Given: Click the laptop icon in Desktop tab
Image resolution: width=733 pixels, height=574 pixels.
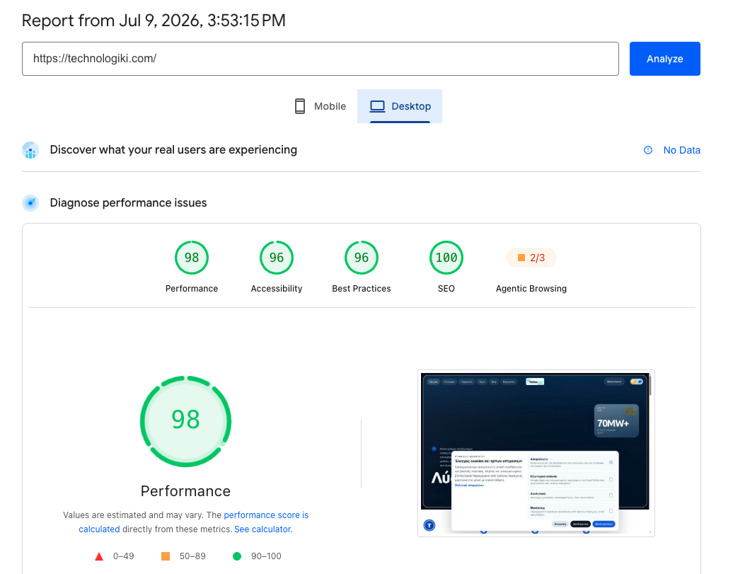Looking at the screenshot, I should (x=377, y=106).
